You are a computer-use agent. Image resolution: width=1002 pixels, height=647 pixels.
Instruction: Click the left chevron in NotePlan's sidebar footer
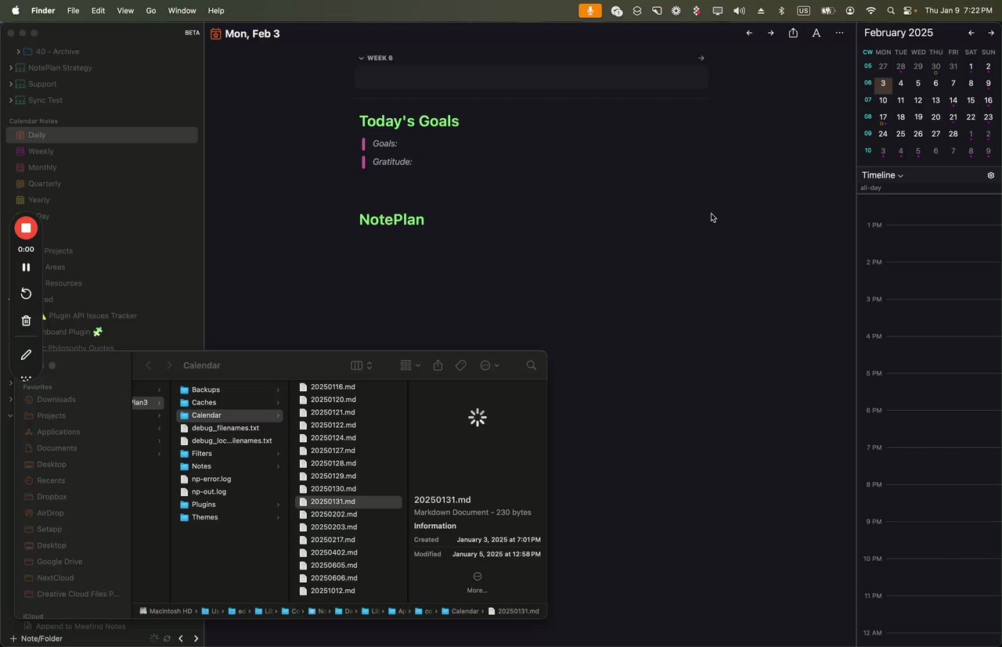coord(181,638)
